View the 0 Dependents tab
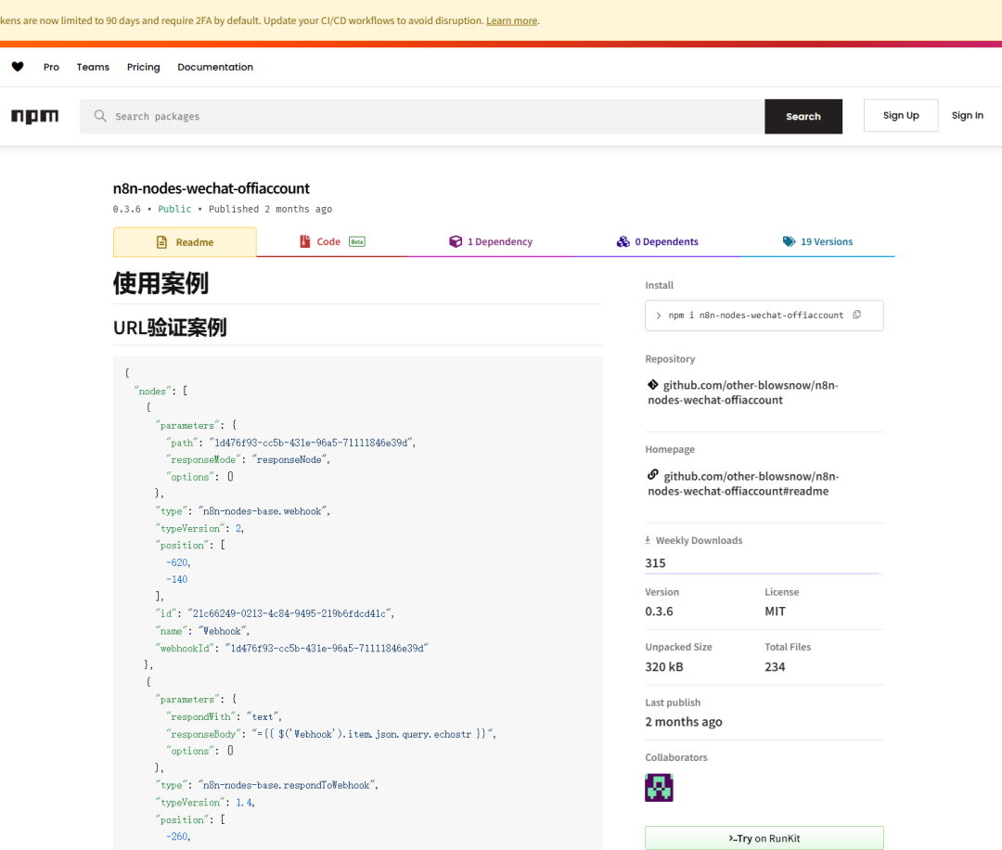This screenshot has width=1002, height=850. pyautogui.click(x=657, y=242)
